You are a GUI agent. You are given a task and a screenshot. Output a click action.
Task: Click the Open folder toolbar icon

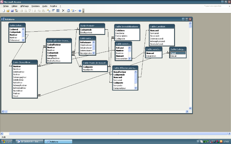click(x=8, y=11)
